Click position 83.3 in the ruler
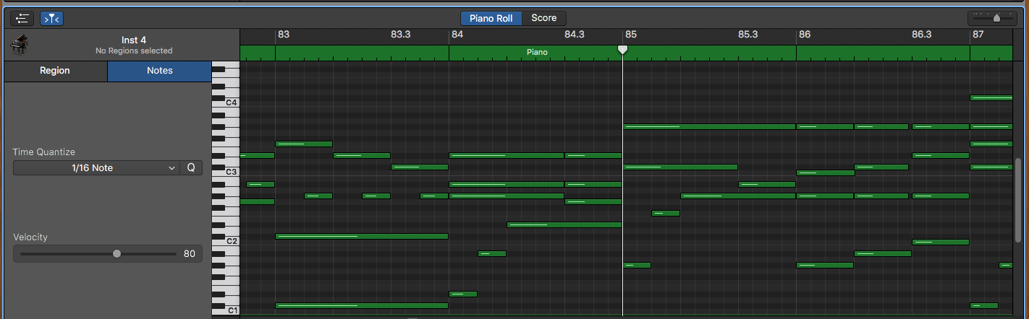Viewport: 1029px width, 319px height. coord(400,35)
